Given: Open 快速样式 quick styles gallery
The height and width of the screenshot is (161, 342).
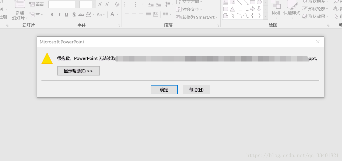Looking at the screenshot, I should tap(292, 10).
